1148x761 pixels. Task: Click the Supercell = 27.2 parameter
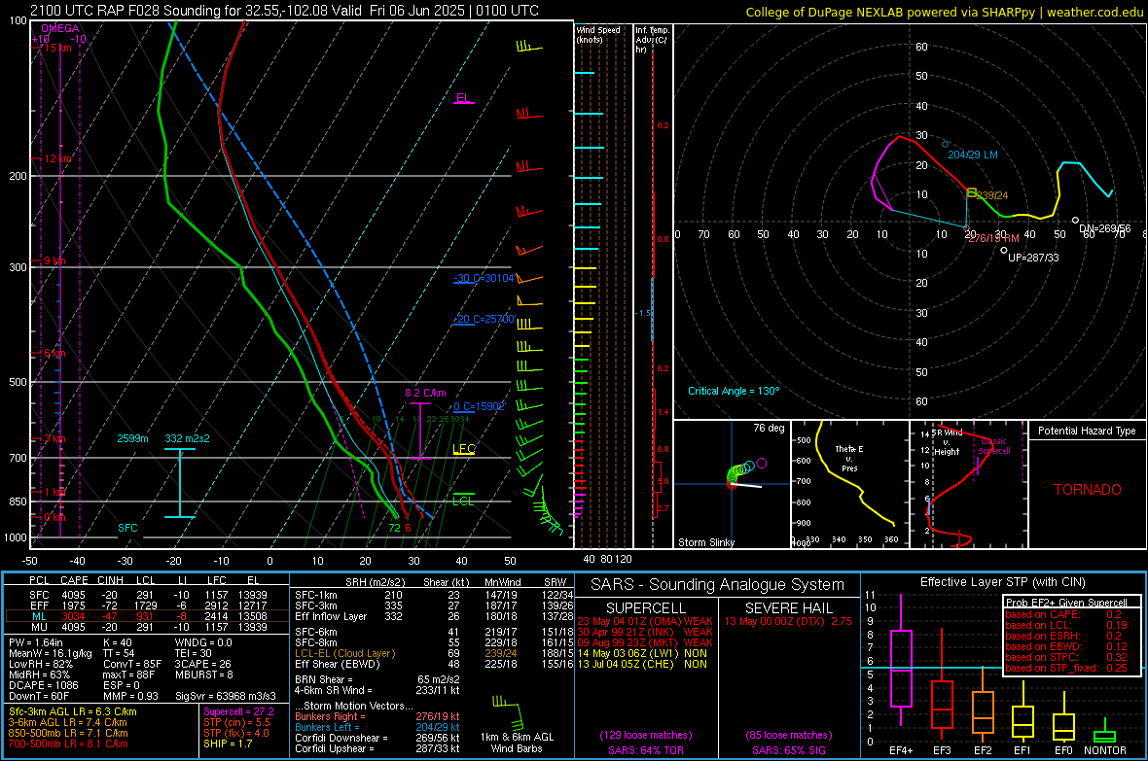click(238, 711)
